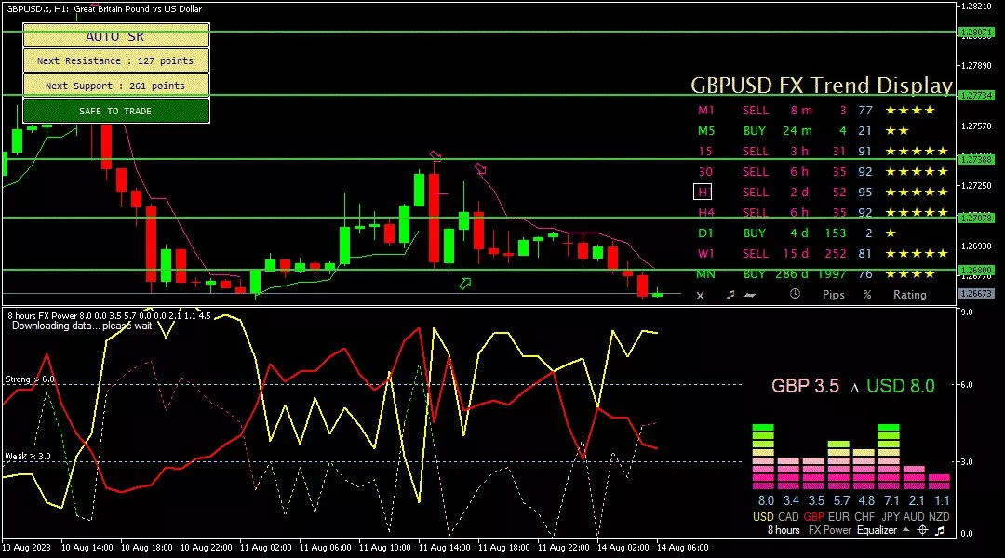Click the 1997 pips value in MN row
Screen dimensions: 1005x558
[x=831, y=274]
